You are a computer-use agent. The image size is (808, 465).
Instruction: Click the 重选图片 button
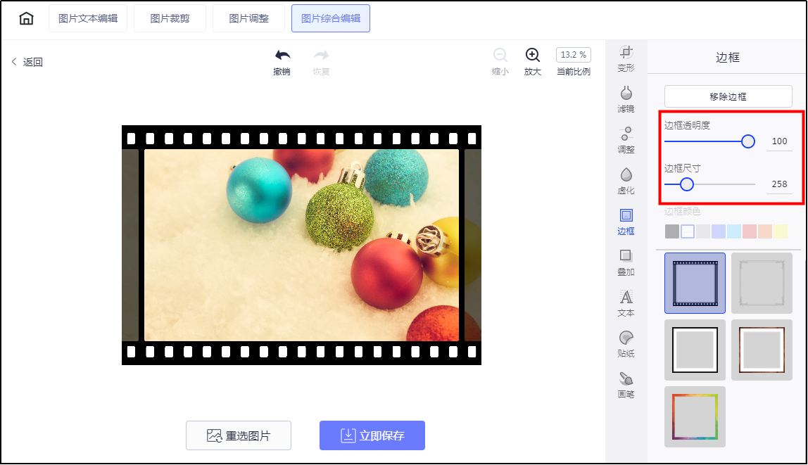[x=238, y=435]
